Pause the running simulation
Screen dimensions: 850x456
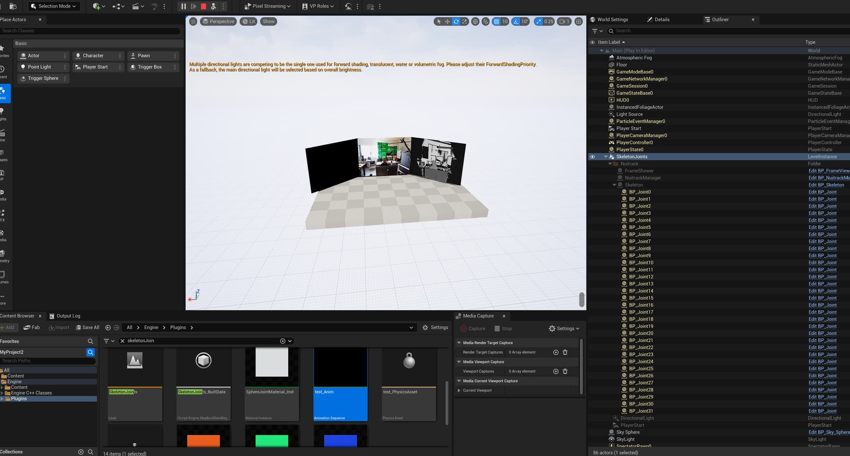pyautogui.click(x=183, y=6)
